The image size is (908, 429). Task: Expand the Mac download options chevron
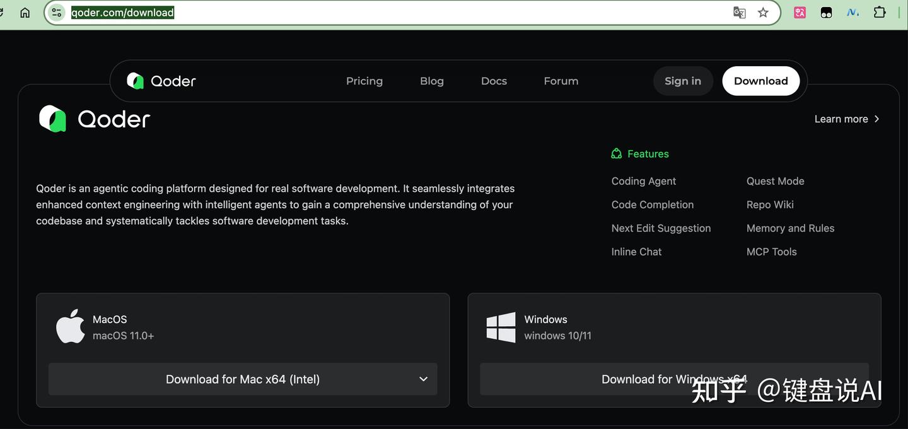click(x=423, y=379)
